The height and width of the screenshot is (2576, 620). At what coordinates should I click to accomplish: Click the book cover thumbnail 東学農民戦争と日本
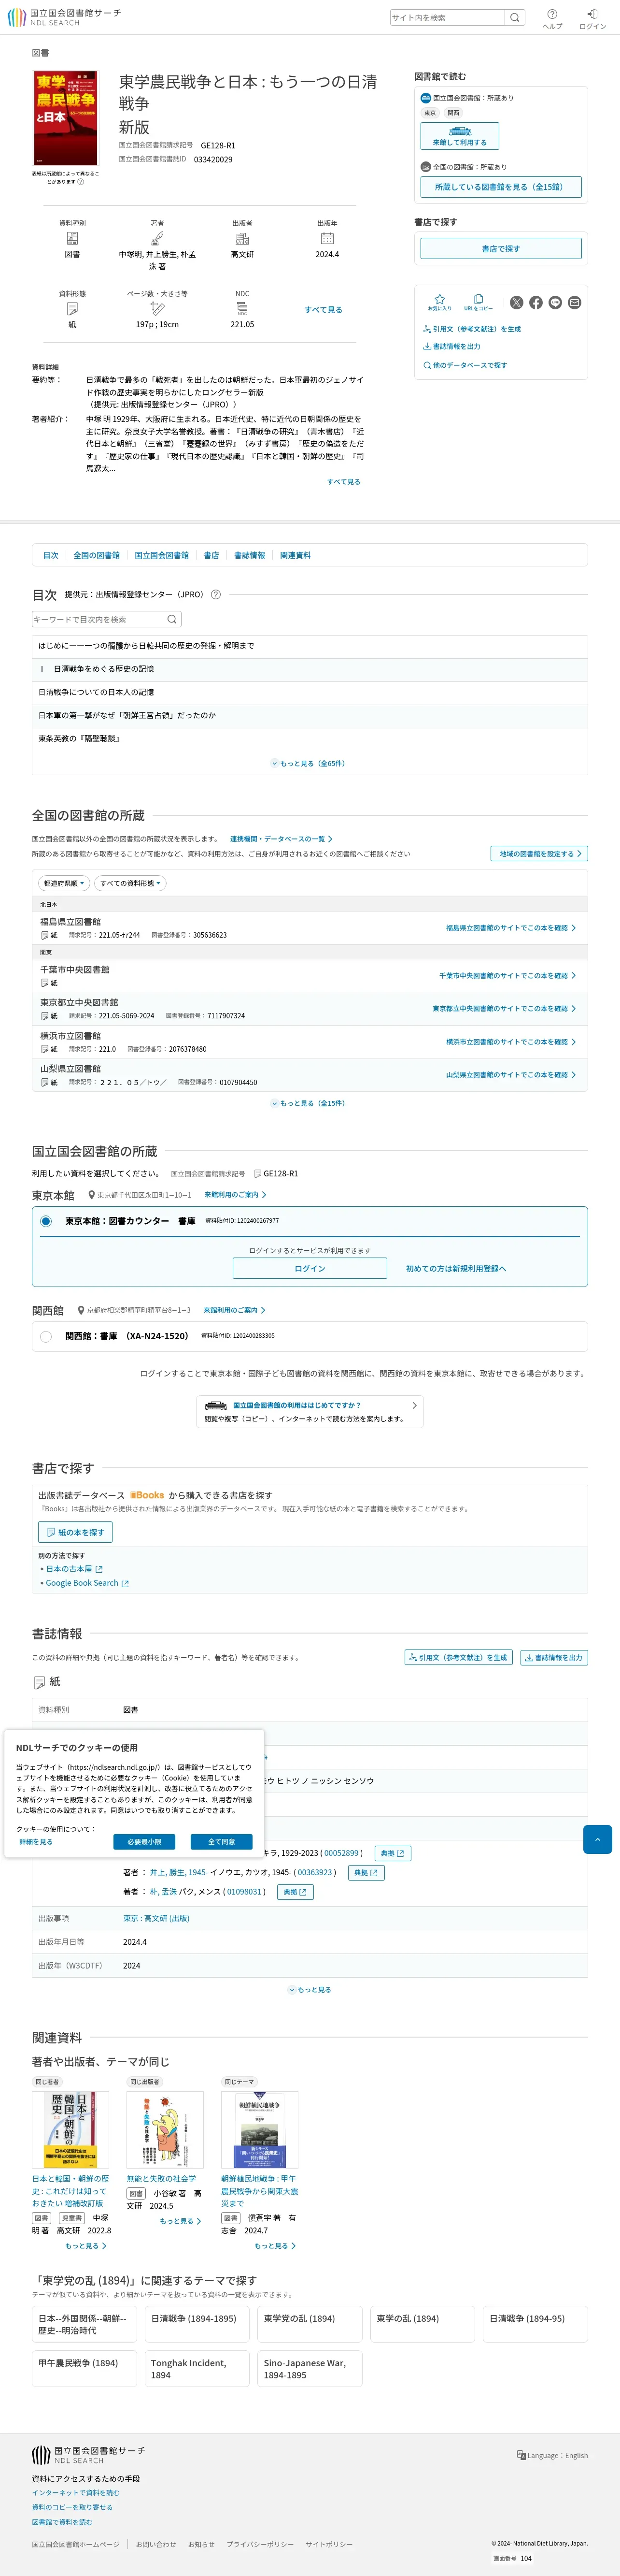coord(66,118)
